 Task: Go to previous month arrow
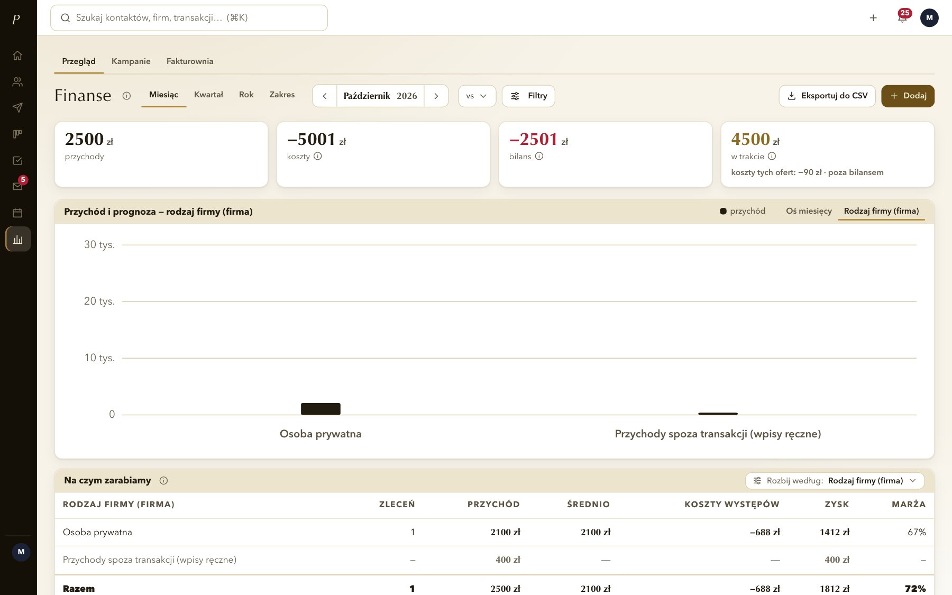[325, 96]
